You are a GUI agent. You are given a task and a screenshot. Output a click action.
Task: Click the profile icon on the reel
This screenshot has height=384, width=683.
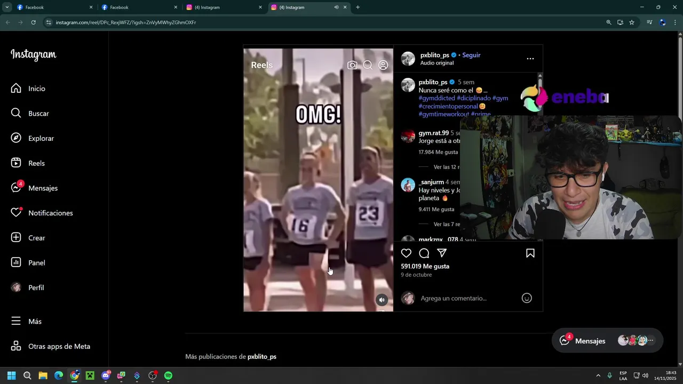click(x=383, y=65)
